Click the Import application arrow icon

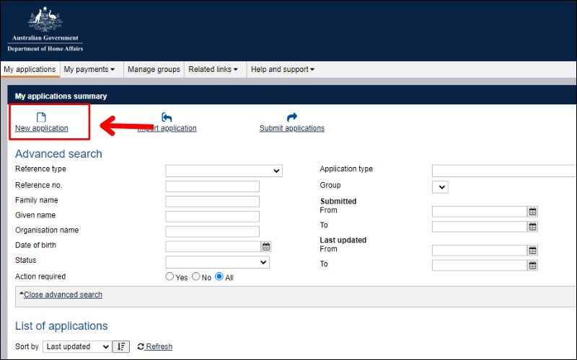(x=167, y=117)
